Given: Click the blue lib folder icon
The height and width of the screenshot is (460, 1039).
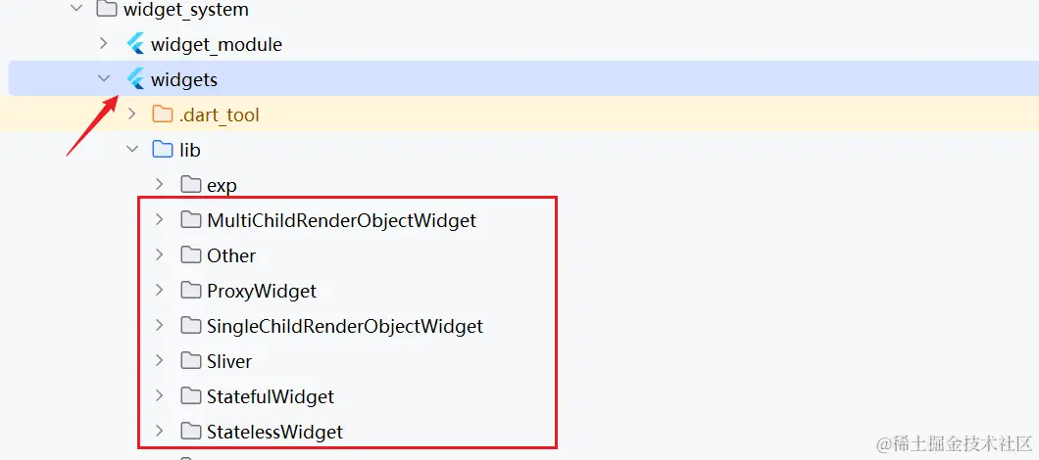Looking at the screenshot, I should coord(163,150).
